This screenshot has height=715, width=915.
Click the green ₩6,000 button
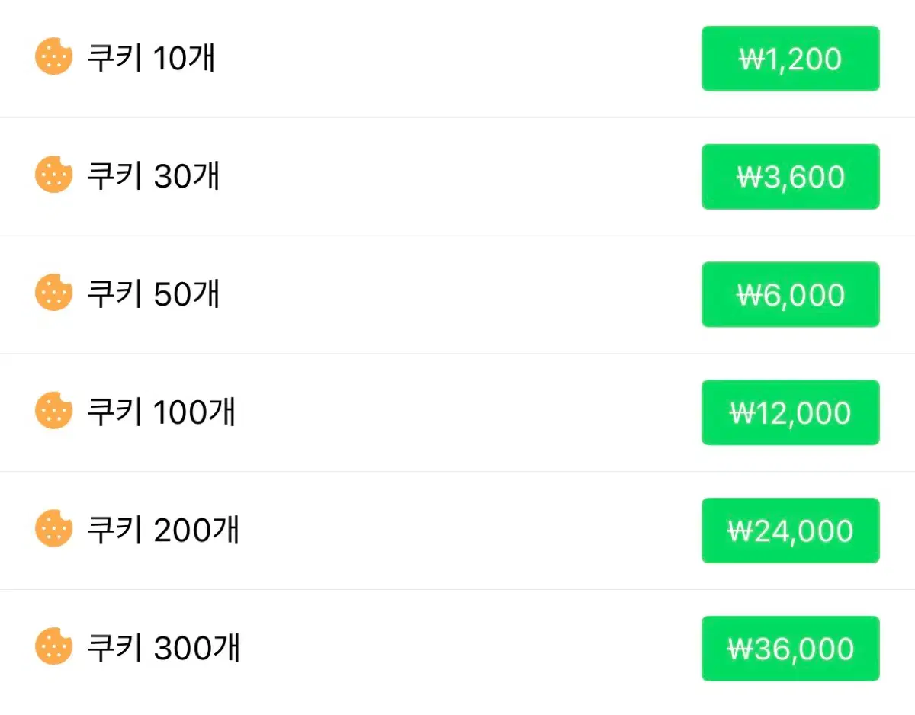point(791,295)
